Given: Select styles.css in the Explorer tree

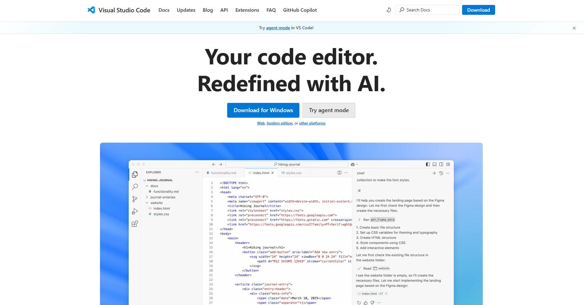Looking at the screenshot, I should (x=161, y=214).
